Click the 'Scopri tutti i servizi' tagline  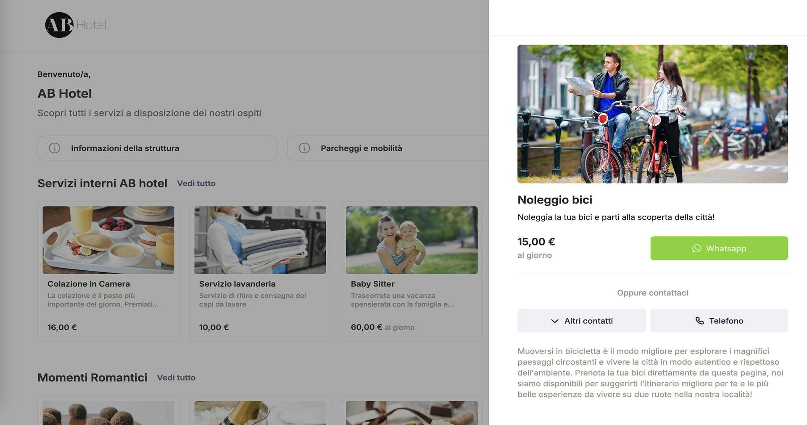point(149,113)
